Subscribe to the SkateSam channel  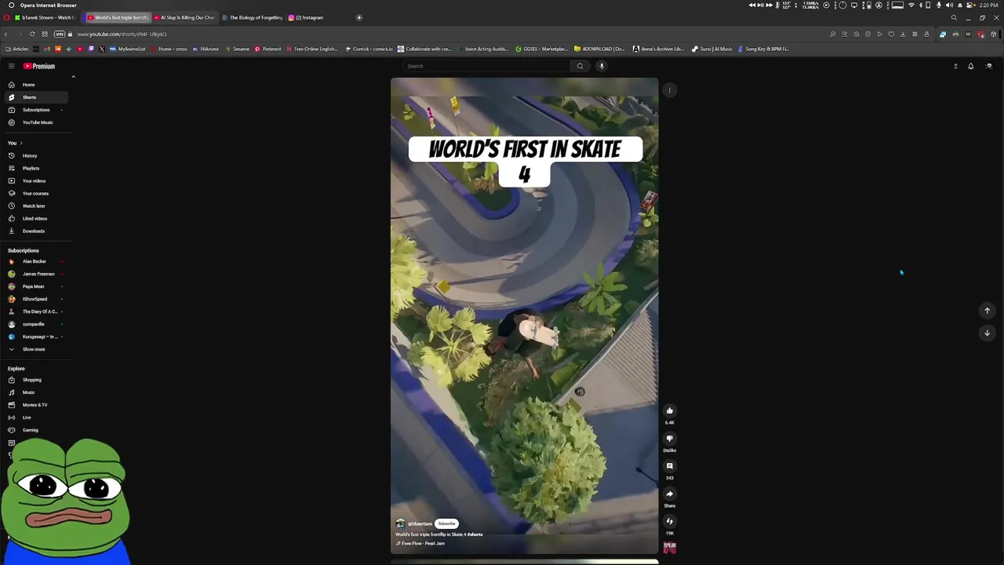click(x=446, y=523)
